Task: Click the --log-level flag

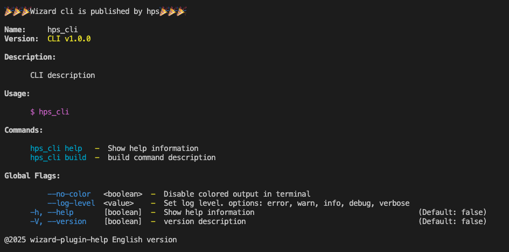Action: coord(72,204)
